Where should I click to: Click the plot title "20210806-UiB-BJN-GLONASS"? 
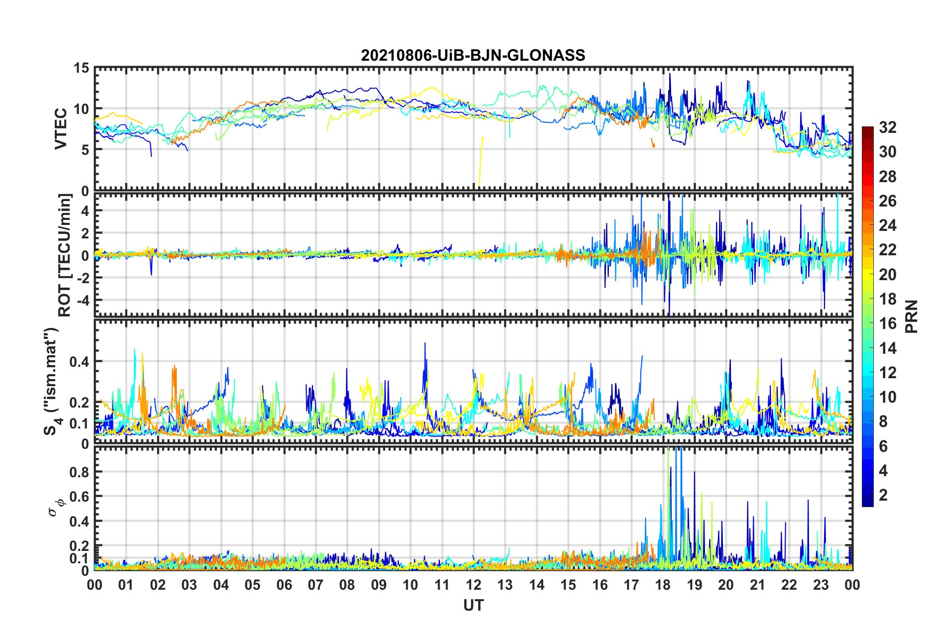[x=473, y=55]
